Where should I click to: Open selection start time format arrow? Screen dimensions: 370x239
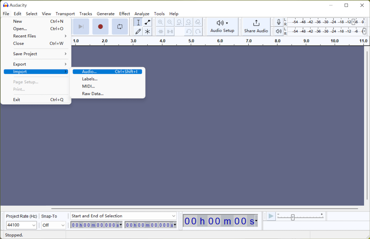121,225
